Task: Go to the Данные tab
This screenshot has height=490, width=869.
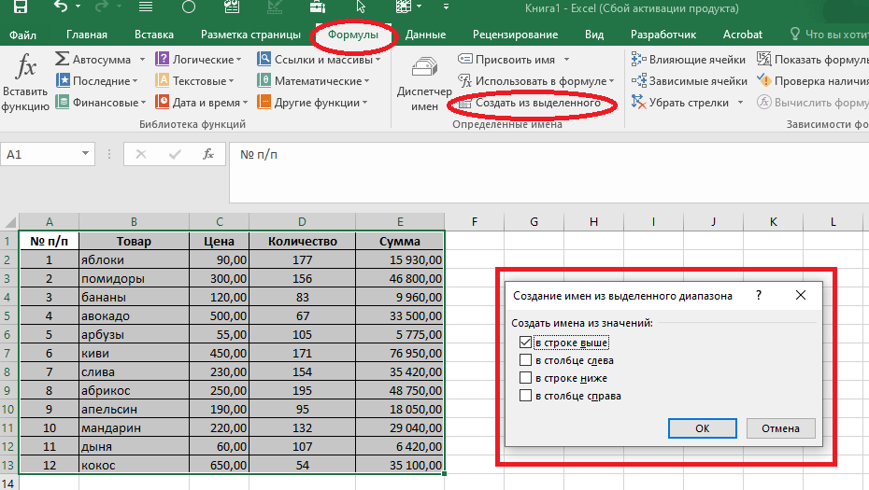Action: click(426, 35)
